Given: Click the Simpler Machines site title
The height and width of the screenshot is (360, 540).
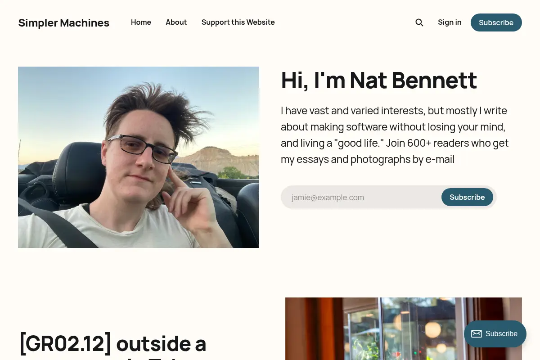Looking at the screenshot, I should [63, 23].
